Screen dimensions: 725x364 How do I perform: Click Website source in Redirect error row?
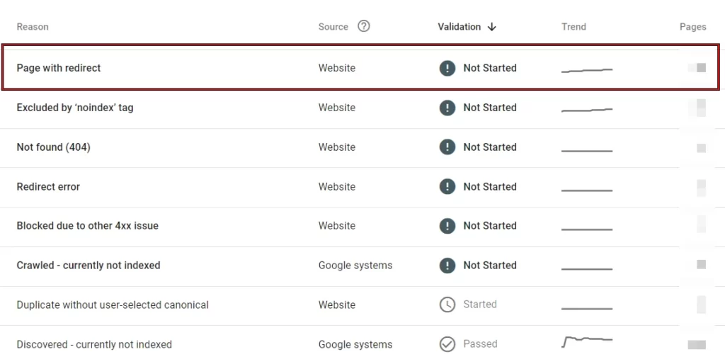[336, 187]
